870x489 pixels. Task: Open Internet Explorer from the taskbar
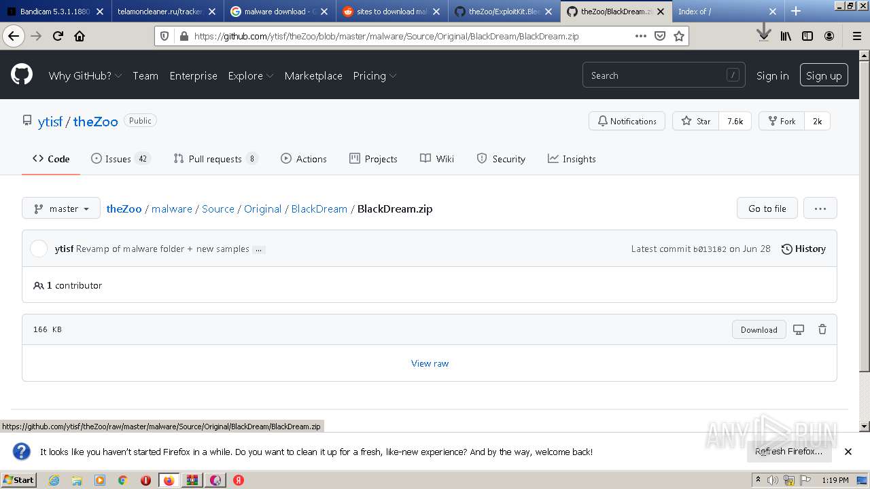coord(54,480)
